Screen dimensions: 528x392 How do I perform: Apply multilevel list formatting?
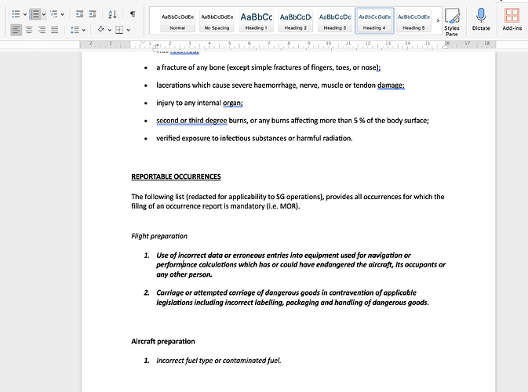[53, 14]
